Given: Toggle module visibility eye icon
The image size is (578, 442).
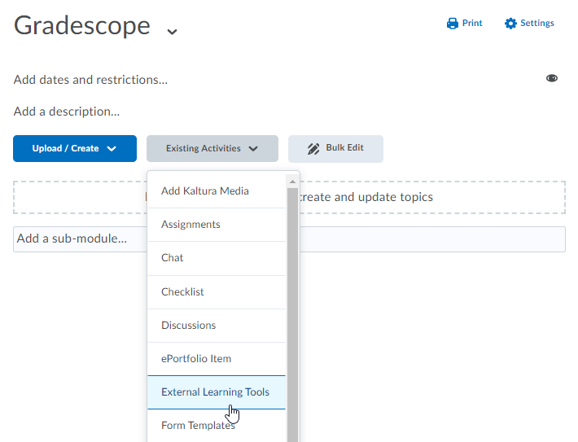Looking at the screenshot, I should (x=552, y=78).
